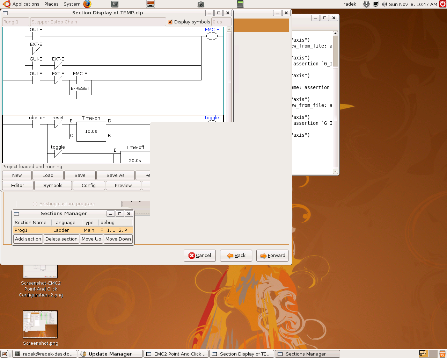447x358 pixels.
Task: Click the screenshot camera icon
Action: point(200,4)
